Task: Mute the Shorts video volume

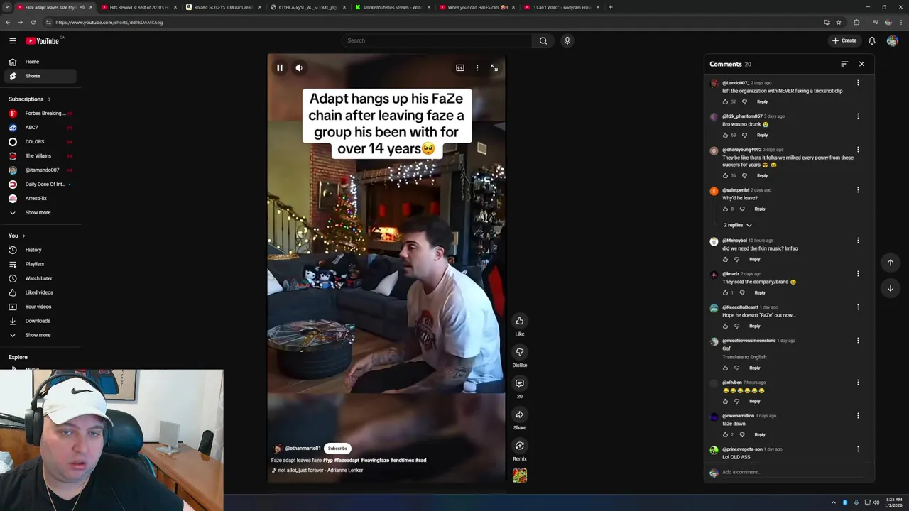Action: tap(299, 68)
